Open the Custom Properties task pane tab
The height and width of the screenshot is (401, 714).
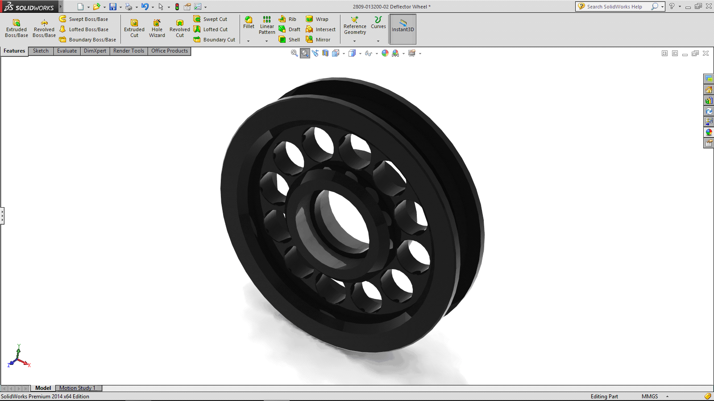[709, 143]
